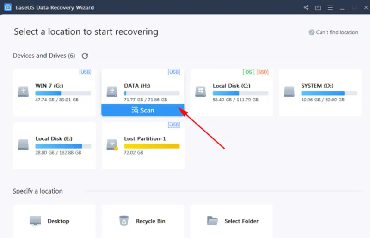Click the 47.74 GB / 89.01 GB text
Screen dimensions: 370x238
pyautogui.click(x=57, y=100)
